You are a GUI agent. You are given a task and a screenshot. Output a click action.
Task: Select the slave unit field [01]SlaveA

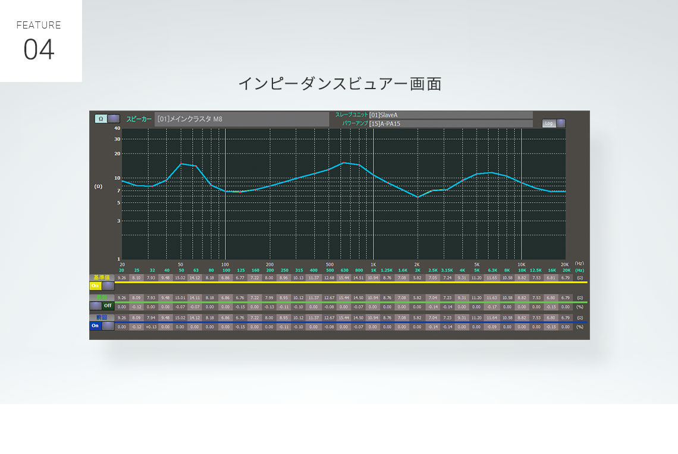tap(450, 115)
